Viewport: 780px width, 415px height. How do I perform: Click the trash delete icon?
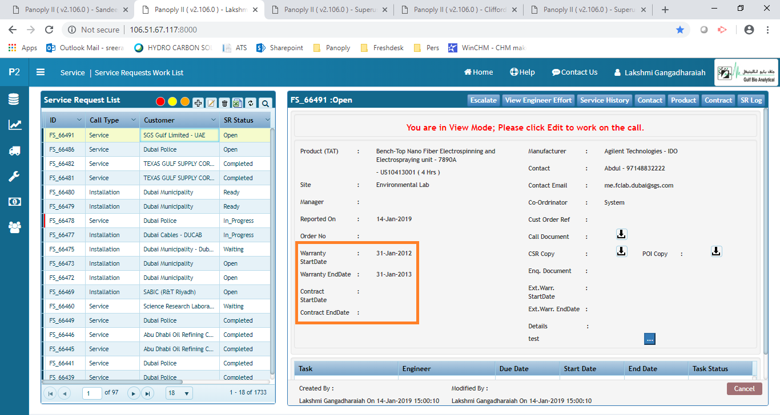[x=225, y=103]
